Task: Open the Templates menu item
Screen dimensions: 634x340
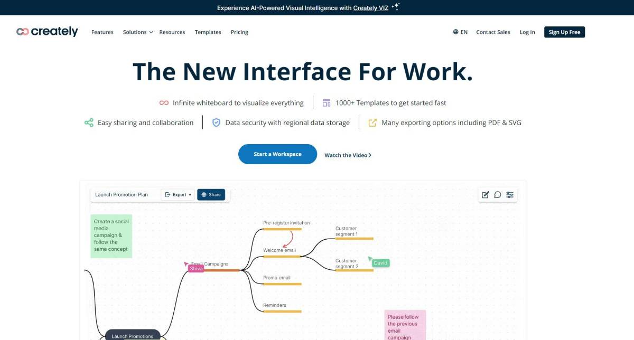Action: [x=208, y=32]
